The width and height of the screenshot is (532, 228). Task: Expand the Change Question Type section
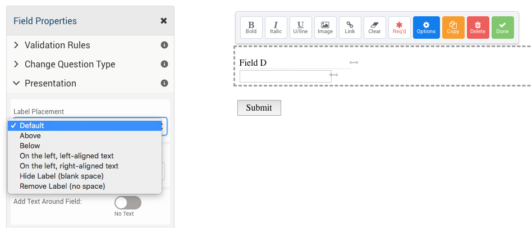coord(90,64)
